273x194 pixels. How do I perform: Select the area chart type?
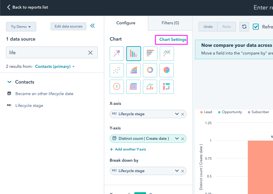[x=133, y=70]
